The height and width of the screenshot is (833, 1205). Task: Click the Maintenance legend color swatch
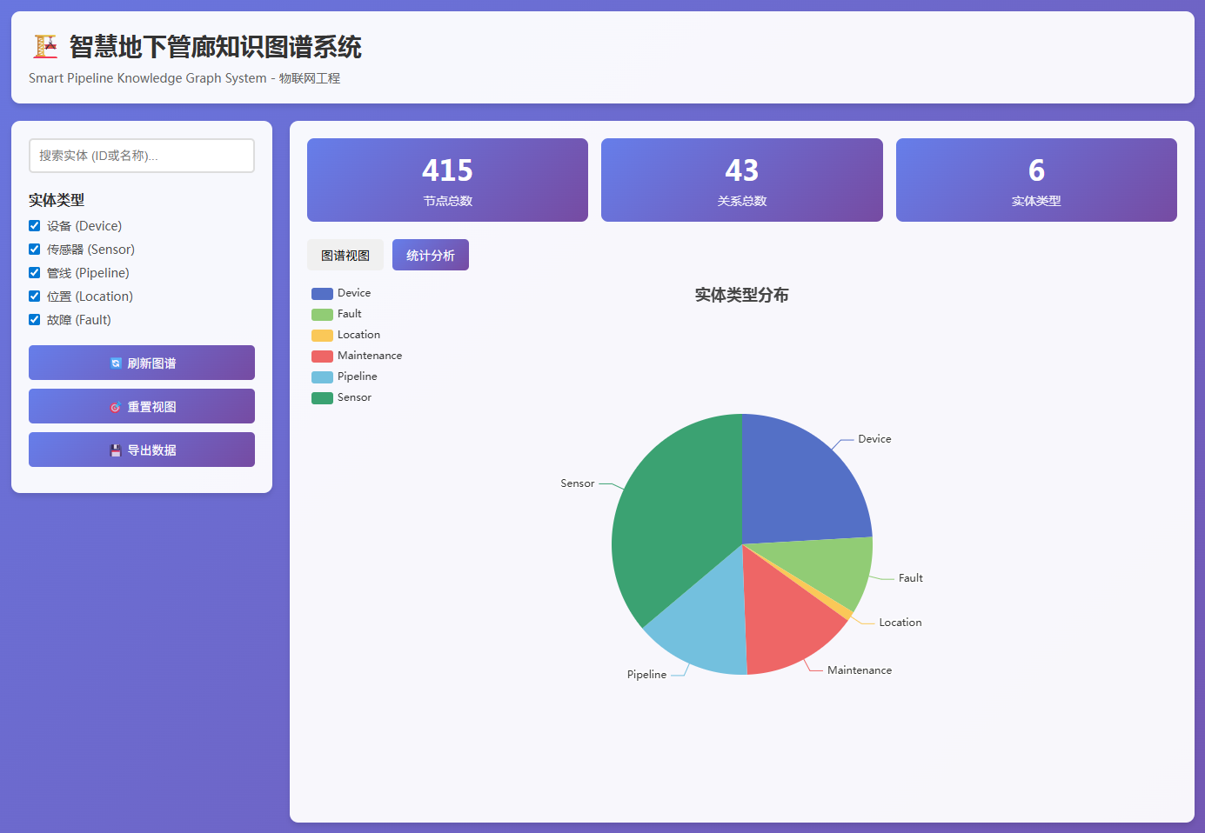click(x=322, y=357)
